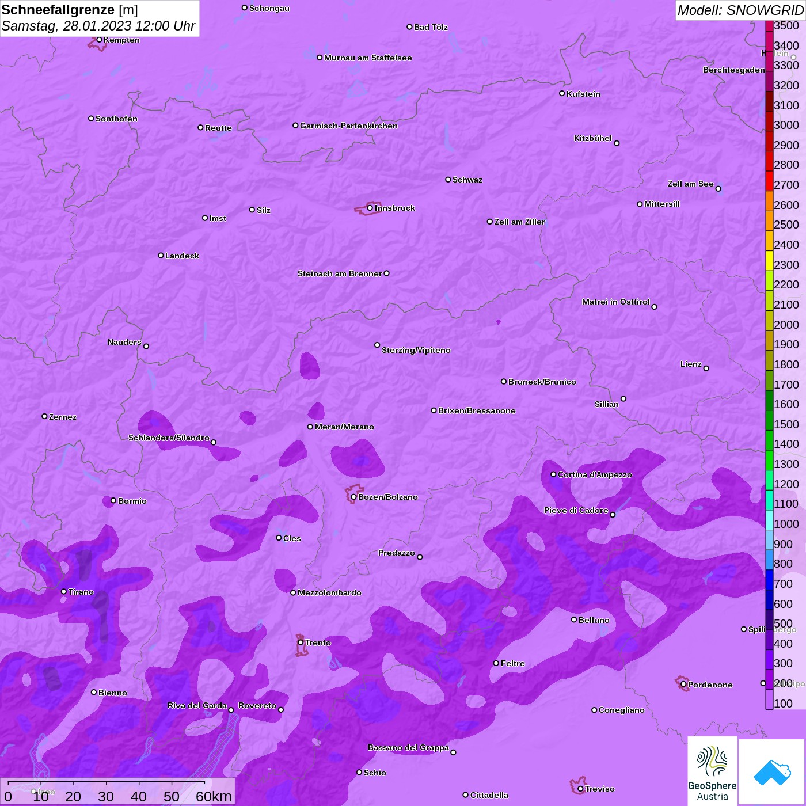Click the 'Matrei in Osttirol' map label

pos(616,302)
